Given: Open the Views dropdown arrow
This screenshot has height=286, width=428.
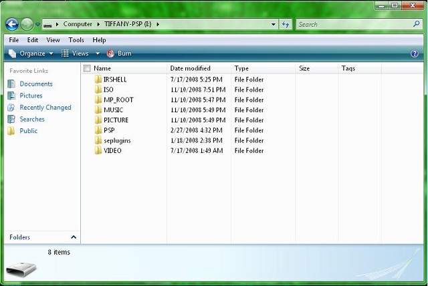Looking at the screenshot, I should coord(97,53).
